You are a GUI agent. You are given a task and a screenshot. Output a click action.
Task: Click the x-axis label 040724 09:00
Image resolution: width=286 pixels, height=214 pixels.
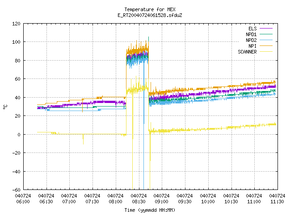click(x=162, y=199)
